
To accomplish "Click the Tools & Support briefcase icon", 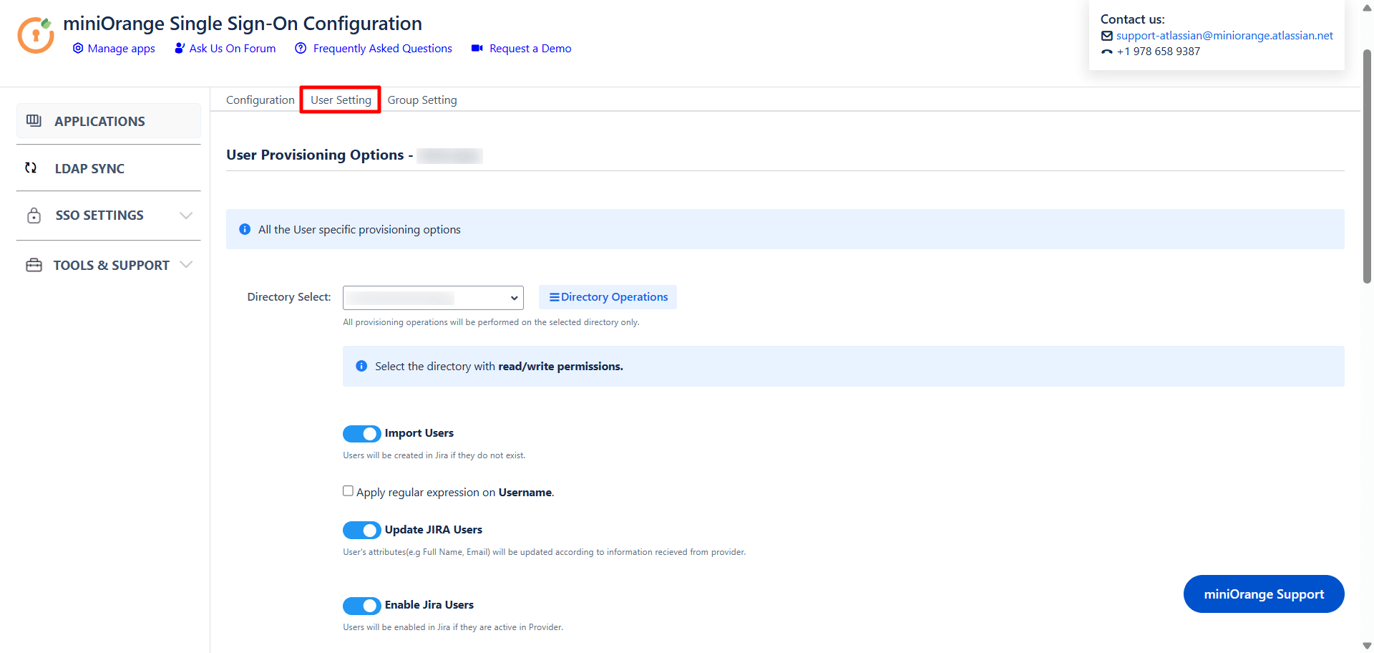I will [34, 265].
